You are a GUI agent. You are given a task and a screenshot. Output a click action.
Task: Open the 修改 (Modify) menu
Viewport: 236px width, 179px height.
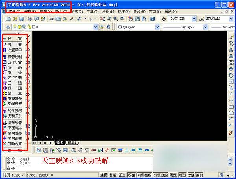139,11
